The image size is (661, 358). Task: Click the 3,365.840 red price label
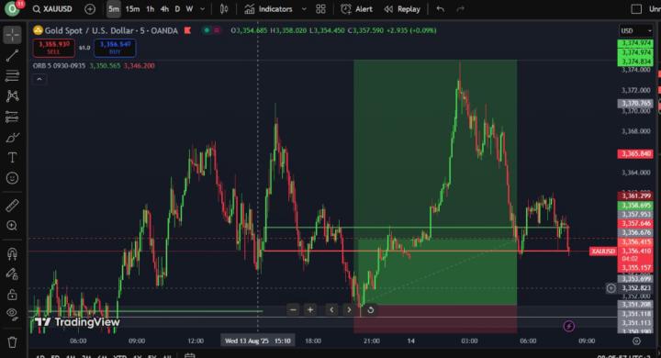coord(635,154)
